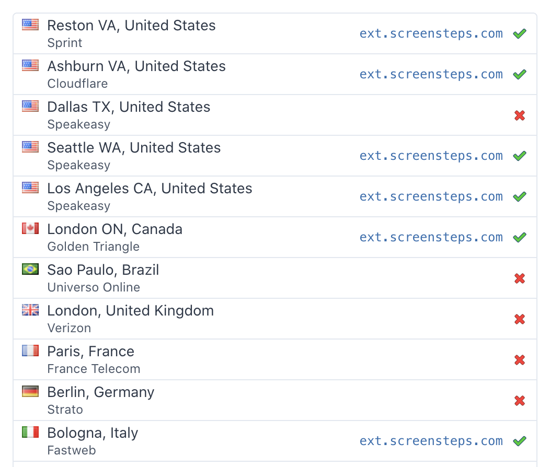Click the French flag next to Paris
Screen dimensions: 550x467
pos(30,351)
